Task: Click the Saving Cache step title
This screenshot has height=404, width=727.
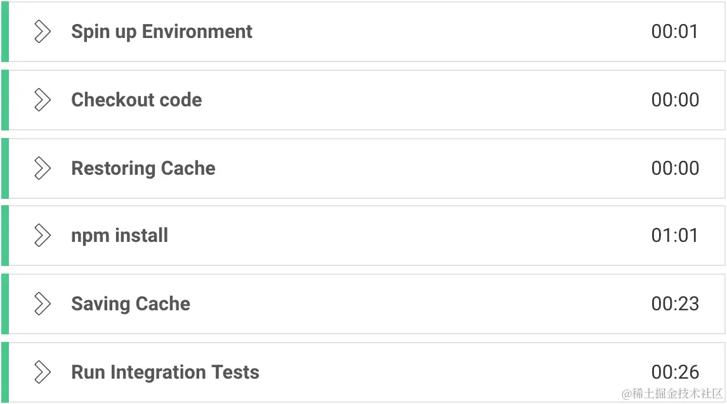Action: coord(131,304)
